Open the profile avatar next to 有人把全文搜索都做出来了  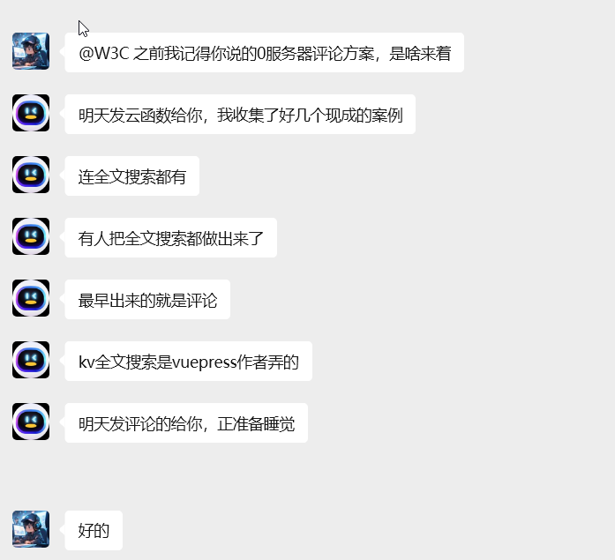31,236
